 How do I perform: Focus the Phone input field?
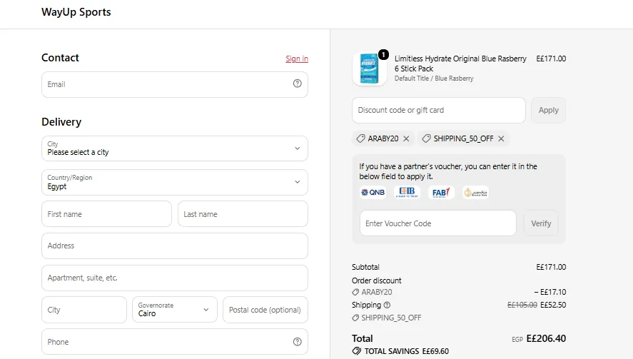coord(175,342)
